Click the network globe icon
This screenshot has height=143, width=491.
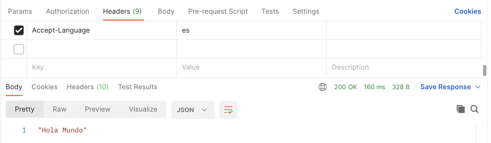[x=322, y=87]
